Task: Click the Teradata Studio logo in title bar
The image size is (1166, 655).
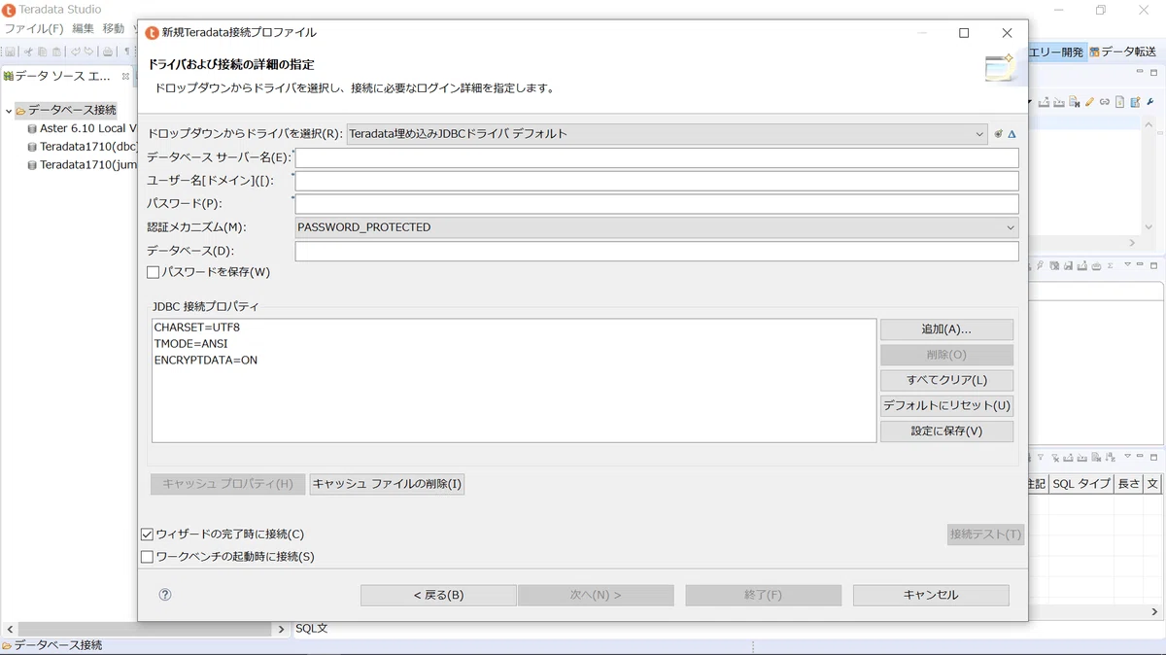Action: click(9, 10)
